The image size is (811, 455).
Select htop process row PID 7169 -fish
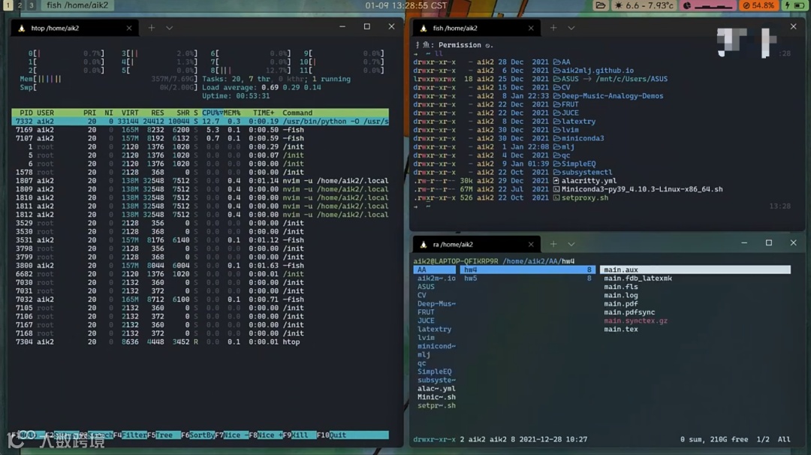pos(200,131)
